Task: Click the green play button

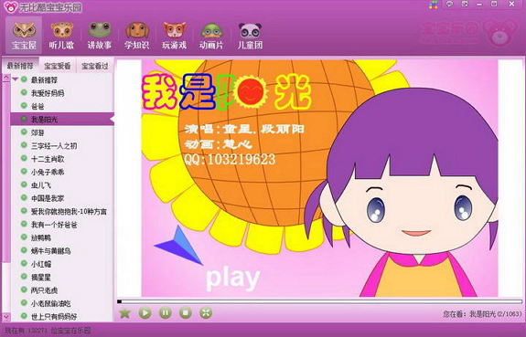Action: (x=145, y=313)
